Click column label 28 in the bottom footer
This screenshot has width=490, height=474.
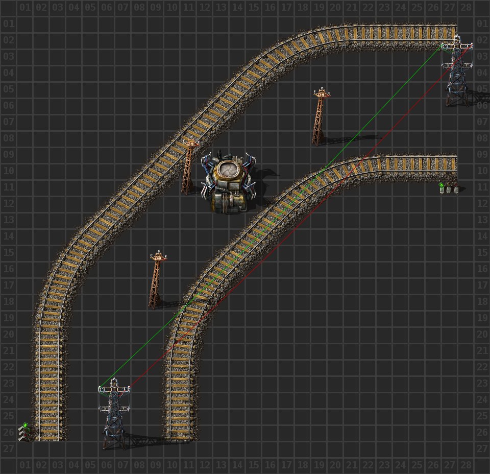(465, 465)
